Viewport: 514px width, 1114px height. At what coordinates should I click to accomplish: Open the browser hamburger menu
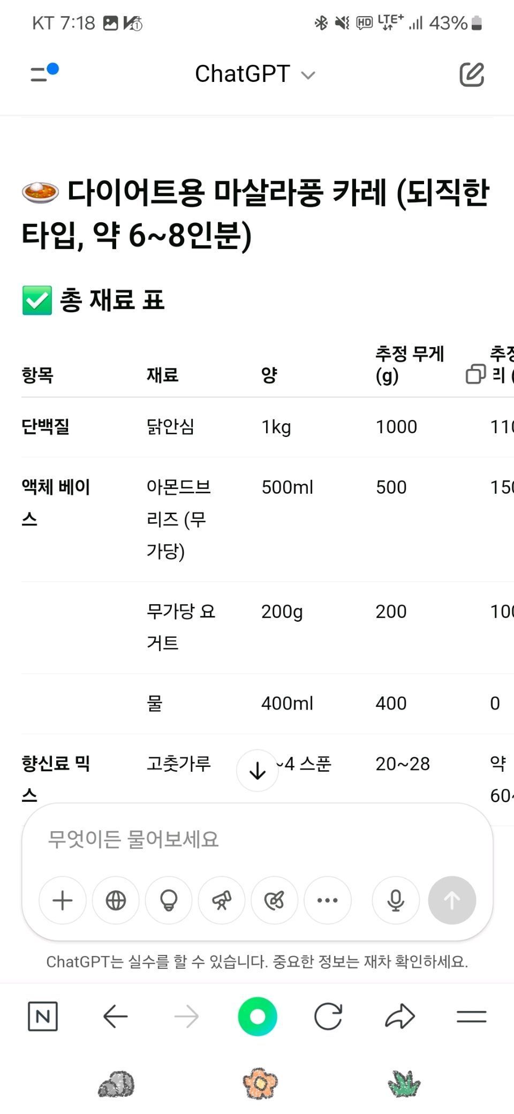[x=471, y=1016]
